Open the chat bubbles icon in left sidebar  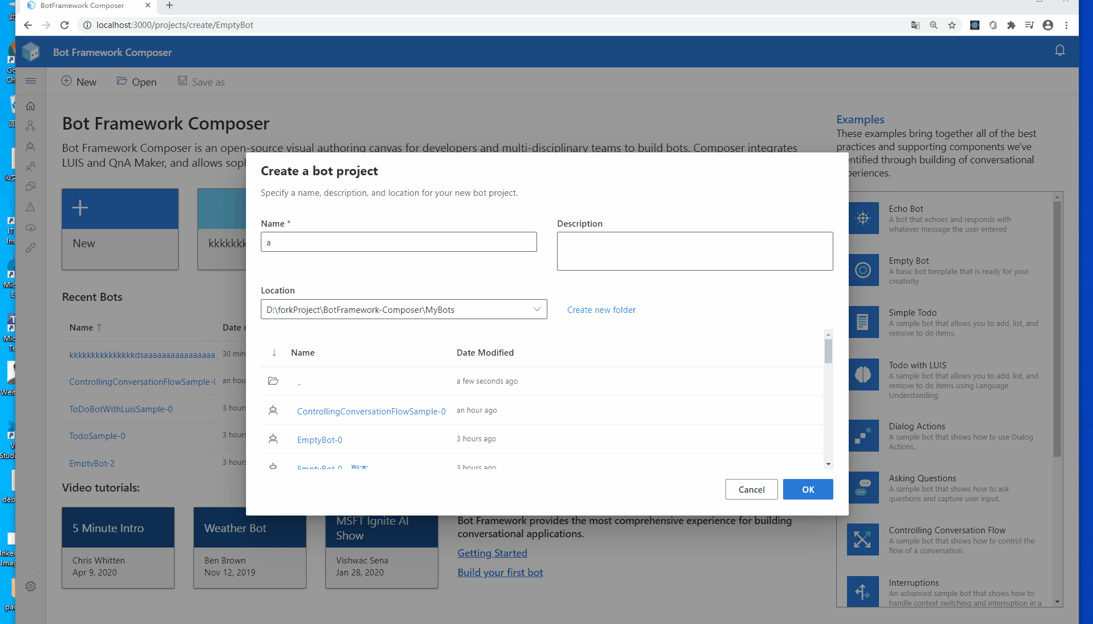click(x=31, y=187)
